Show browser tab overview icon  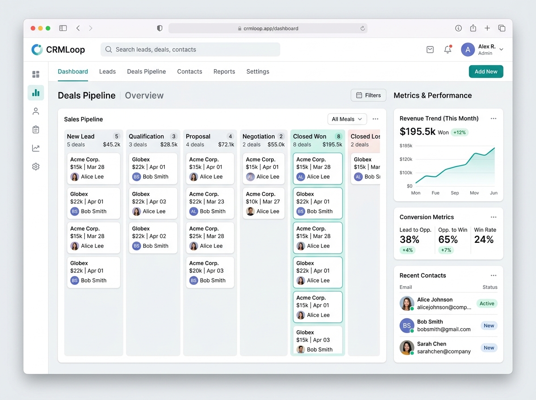pyautogui.click(x=502, y=28)
